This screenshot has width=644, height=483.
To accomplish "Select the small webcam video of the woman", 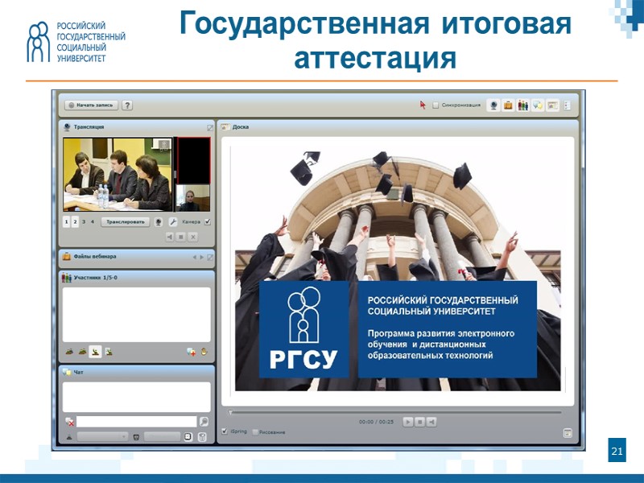I will (193, 198).
